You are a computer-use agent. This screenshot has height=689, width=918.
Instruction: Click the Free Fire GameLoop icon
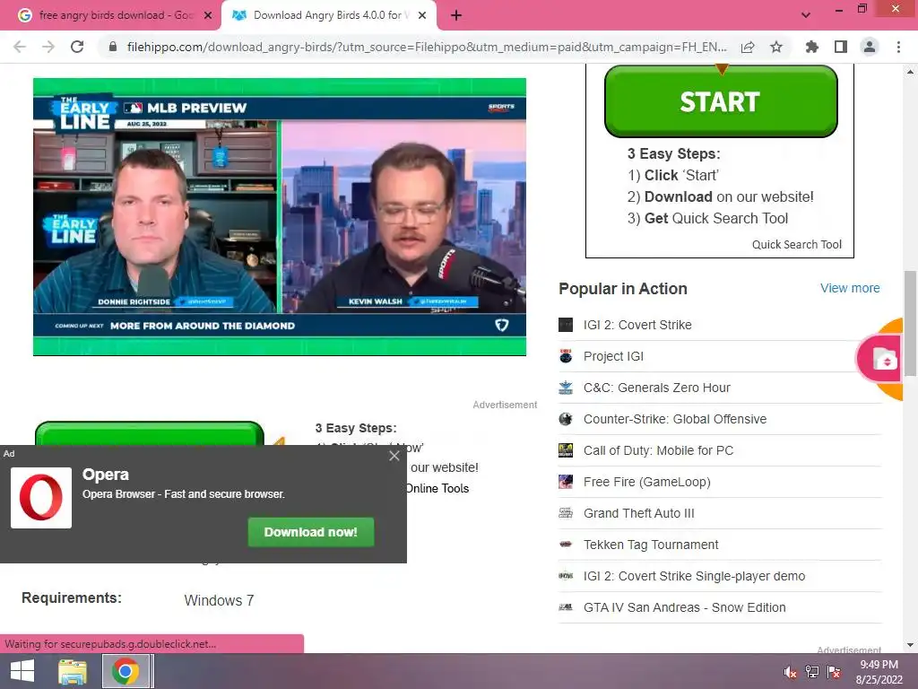point(566,482)
